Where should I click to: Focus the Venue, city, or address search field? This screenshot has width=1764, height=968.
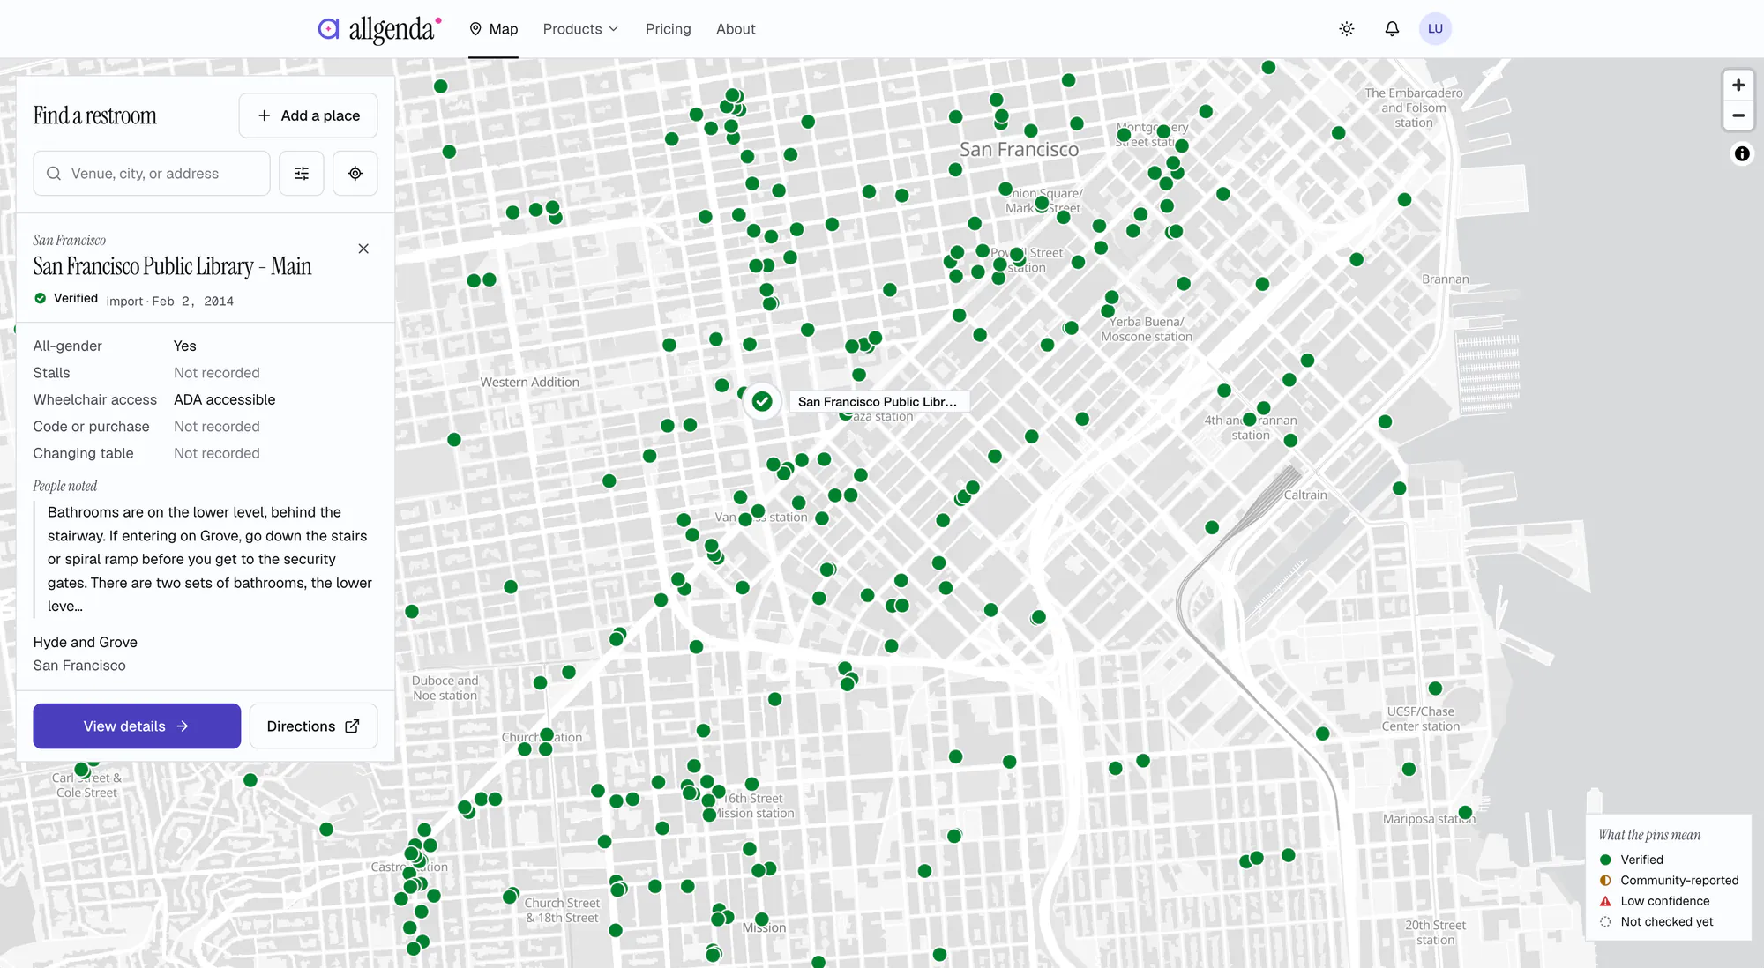[x=152, y=174]
